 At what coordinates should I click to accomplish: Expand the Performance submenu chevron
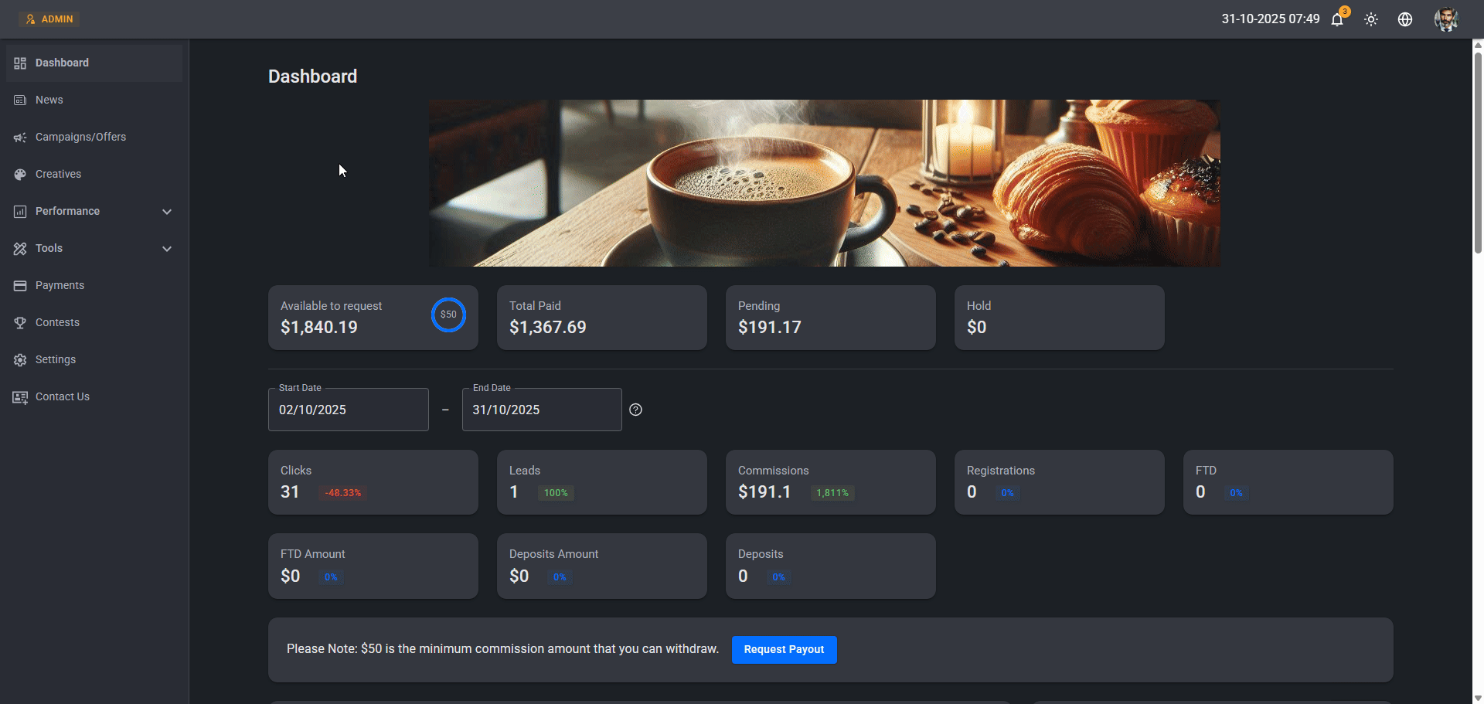coord(167,212)
